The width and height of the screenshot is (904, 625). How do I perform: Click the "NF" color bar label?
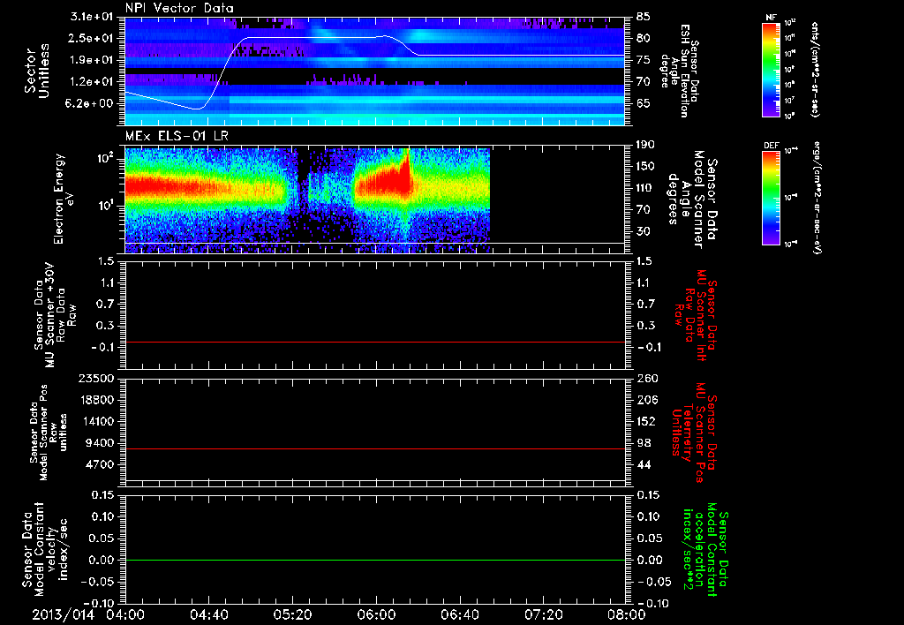coord(771,18)
